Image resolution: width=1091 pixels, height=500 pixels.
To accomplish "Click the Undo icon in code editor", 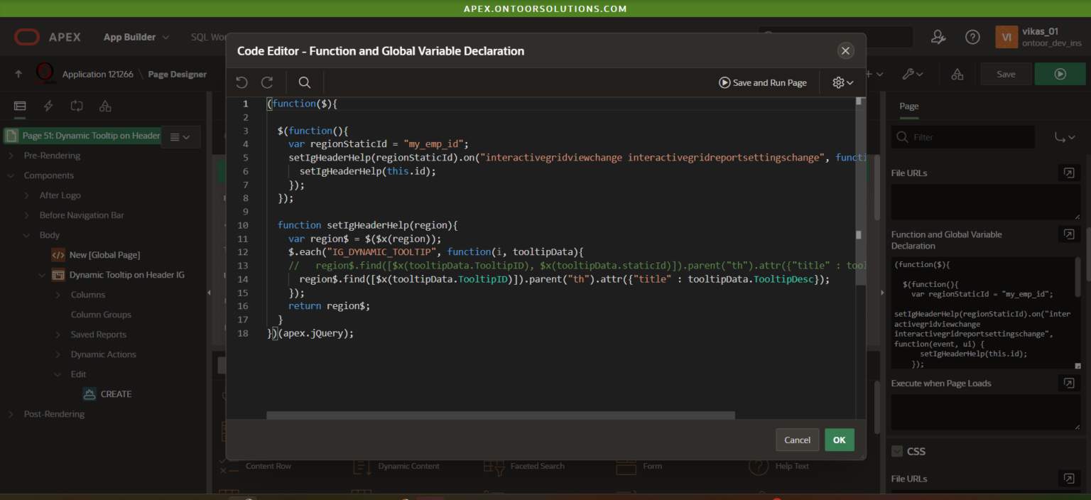I will click(x=241, y=82).
